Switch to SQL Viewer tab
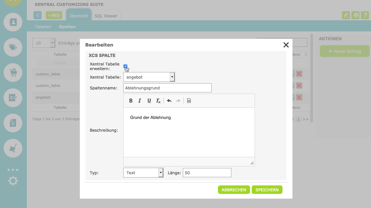 click(x=106, y=16)
